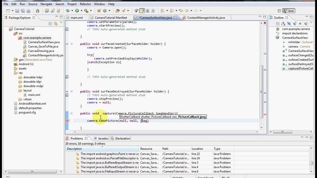
Task: Click the Last Edit Location icon
Action: 181,11
